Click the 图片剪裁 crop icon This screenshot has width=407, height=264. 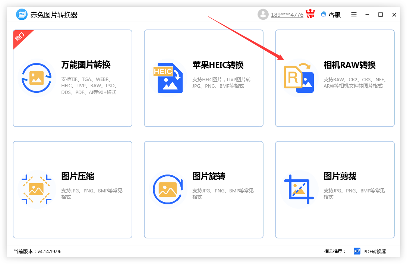(299, 189)
